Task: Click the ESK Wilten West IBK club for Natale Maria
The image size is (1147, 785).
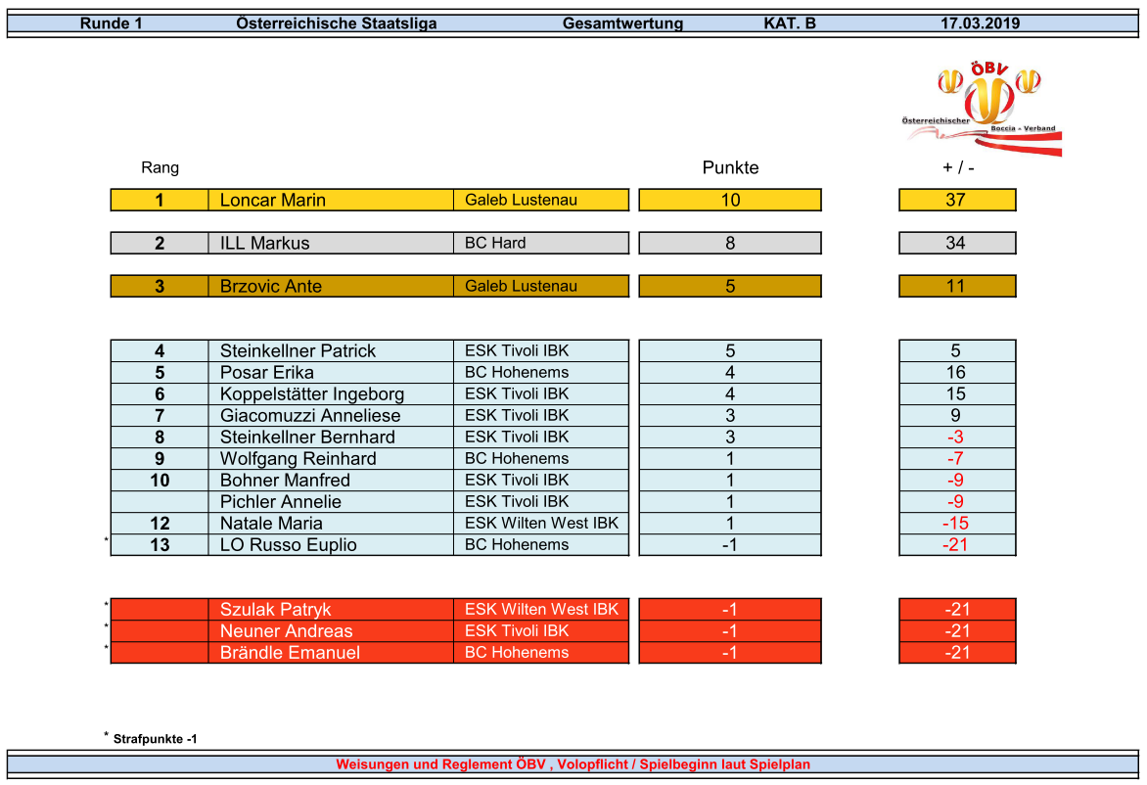Action: click(541, 524)
